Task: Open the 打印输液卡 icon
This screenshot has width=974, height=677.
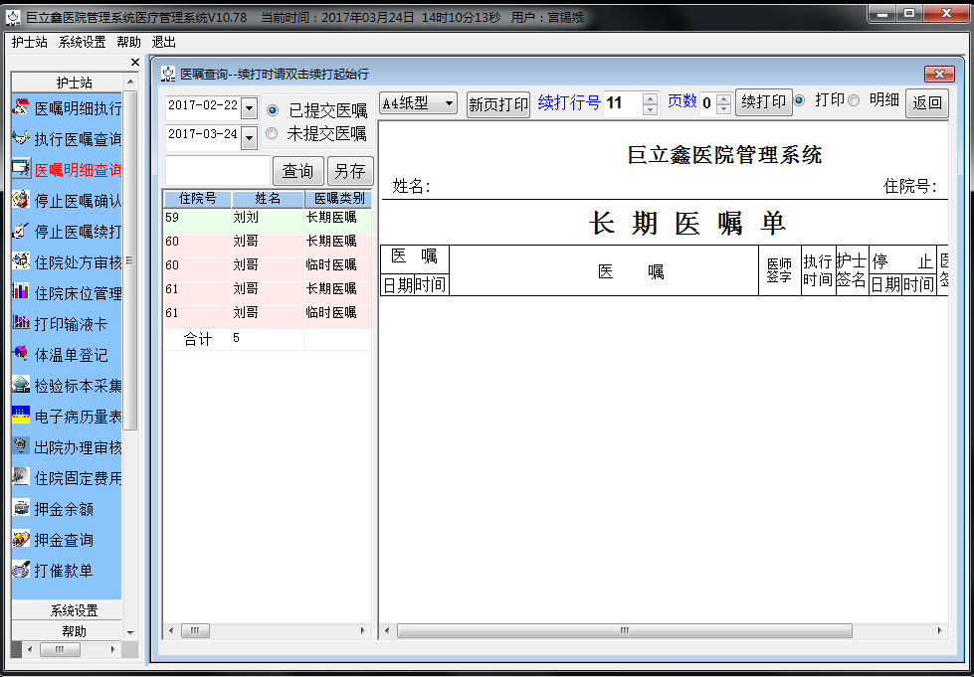Action: pyautogui.click(x=21, y=323)
